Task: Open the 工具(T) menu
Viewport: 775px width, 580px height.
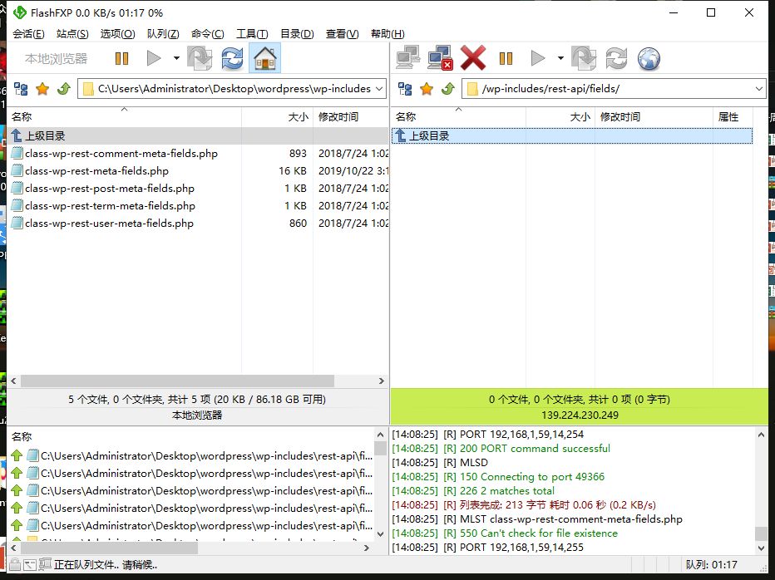Action: [252, 33]
